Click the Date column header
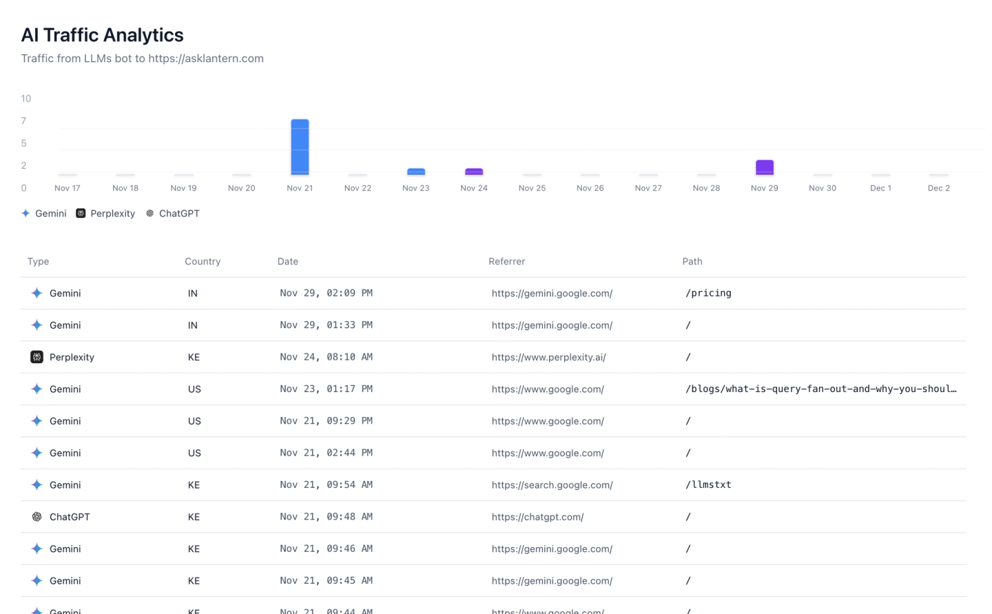992x614 pixels. [x=288, y=262]
